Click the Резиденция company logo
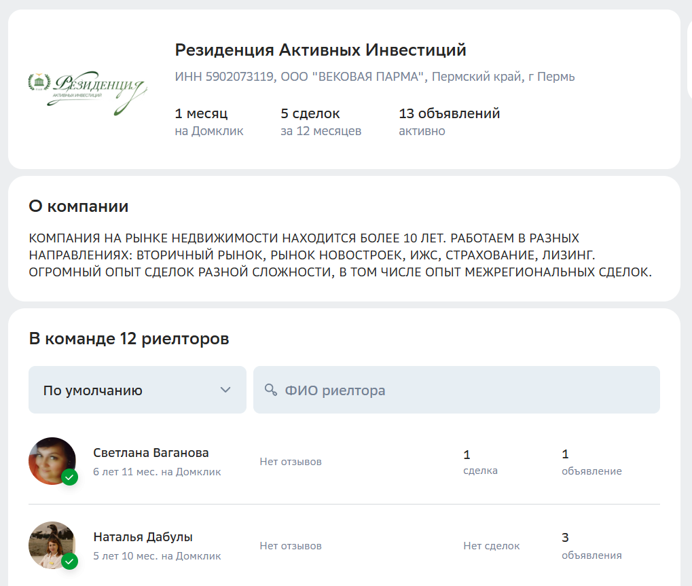The image size is (692, 586). [87, 89]
